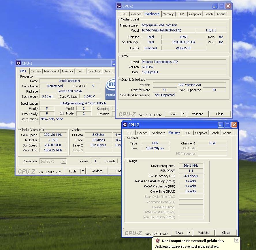Minimize the Memory CPU-Z window

click(x=221, y=125)
